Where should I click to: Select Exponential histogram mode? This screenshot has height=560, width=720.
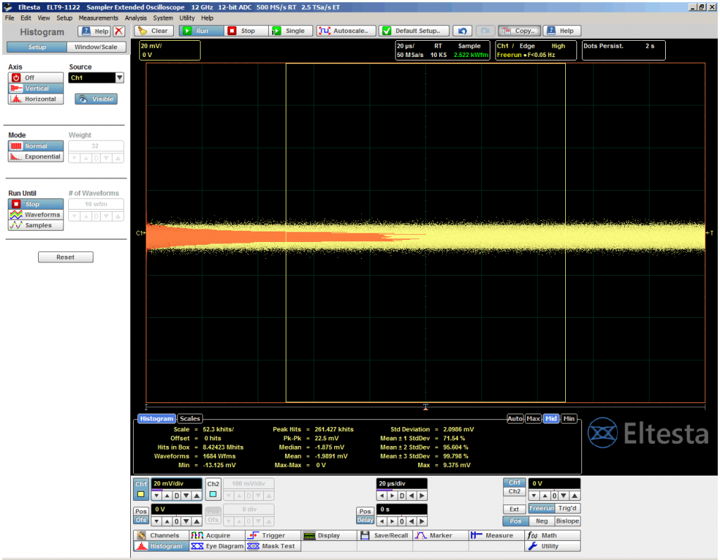(35, 157)
